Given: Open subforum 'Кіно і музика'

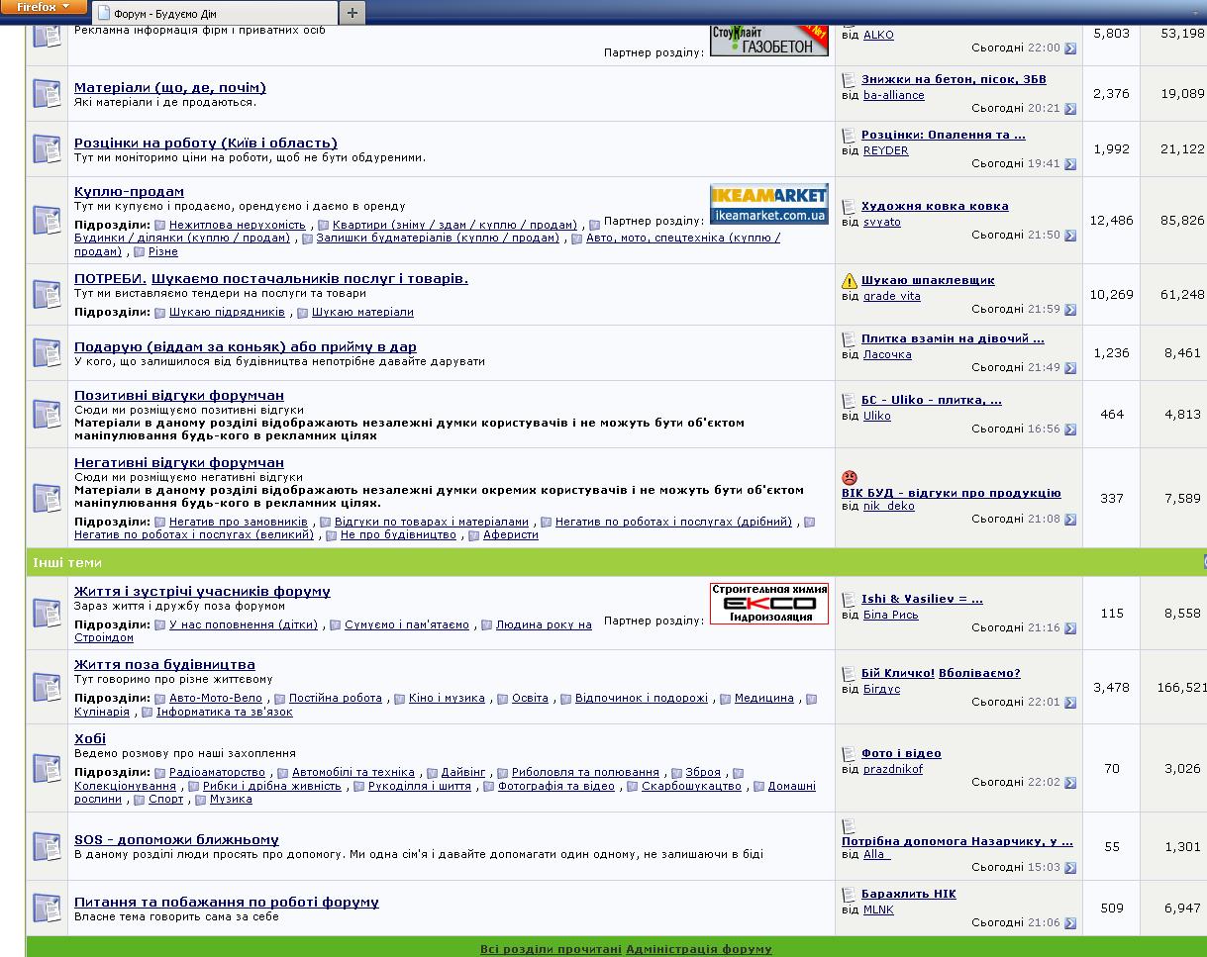Looking at the screenshot, I should tap(447, 698).
